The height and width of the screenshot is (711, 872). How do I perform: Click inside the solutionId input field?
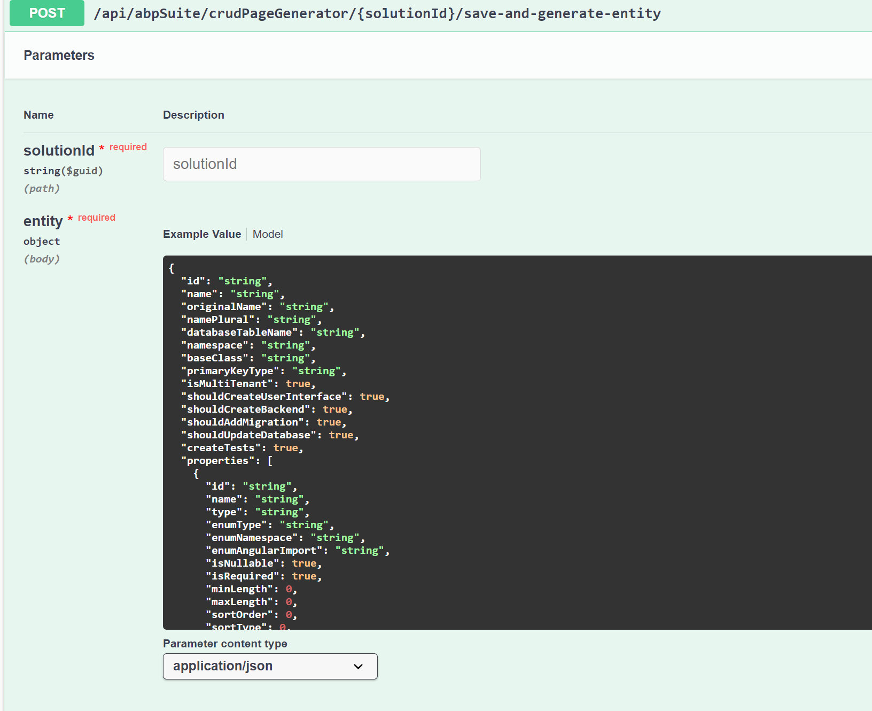pyautogui.click(x=321, y=164)
